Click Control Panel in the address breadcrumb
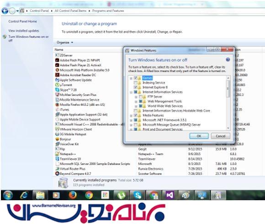 [39, 11]
